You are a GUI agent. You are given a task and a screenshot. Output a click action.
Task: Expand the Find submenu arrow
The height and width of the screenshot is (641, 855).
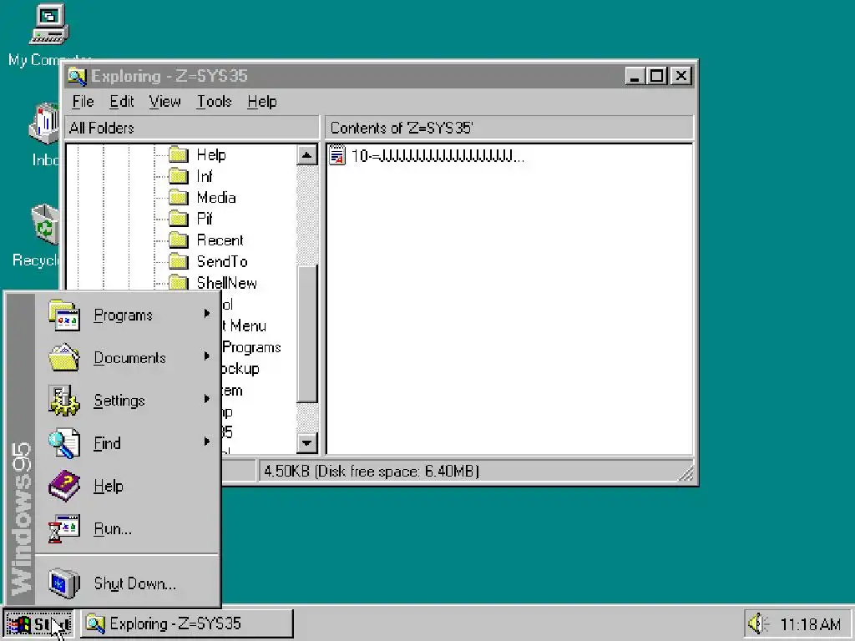[x=207, y=441]
